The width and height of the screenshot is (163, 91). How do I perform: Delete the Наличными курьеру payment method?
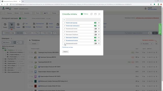point(99,23)
